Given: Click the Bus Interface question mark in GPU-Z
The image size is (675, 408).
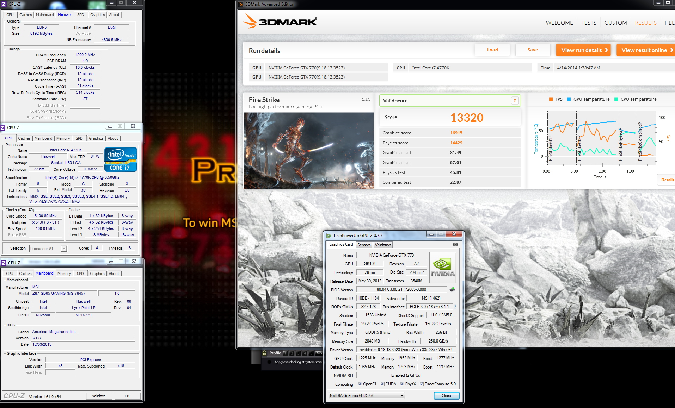Looking at the screenshot, I should click(455, 307).
